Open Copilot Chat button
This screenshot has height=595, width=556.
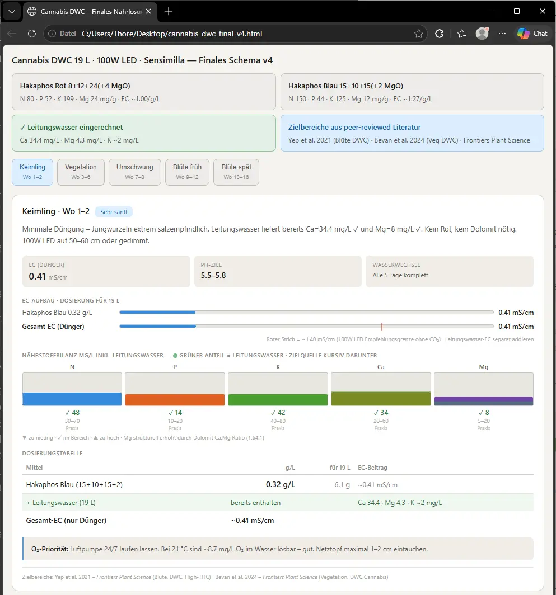point(532,34)
